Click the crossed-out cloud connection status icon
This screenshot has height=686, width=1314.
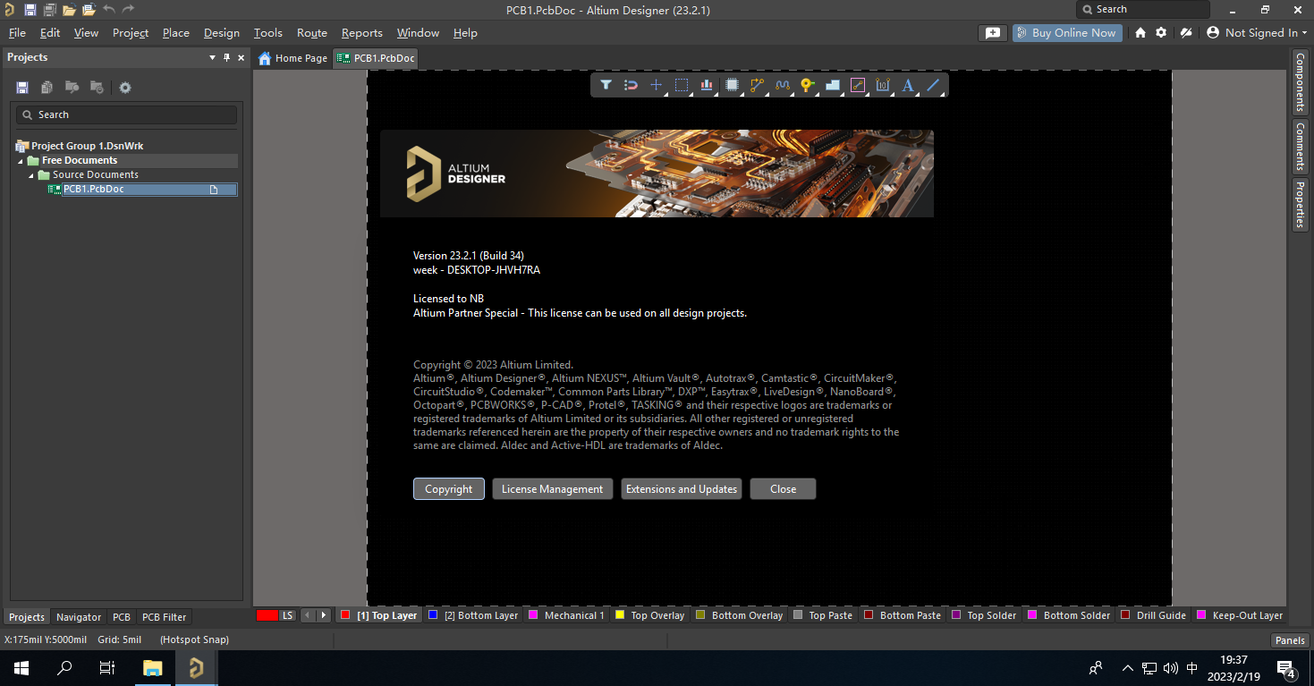(1186, 32)
